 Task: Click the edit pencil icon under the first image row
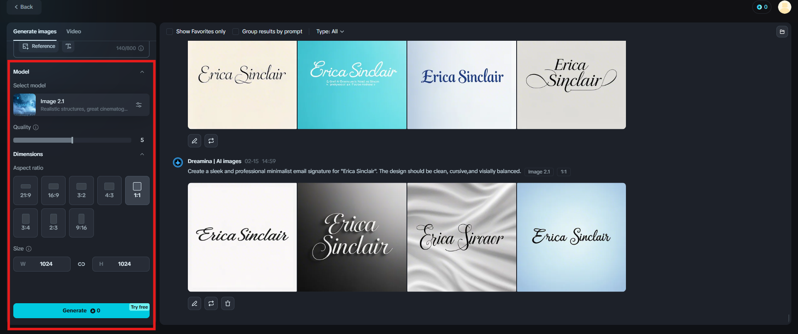(194, 141)
